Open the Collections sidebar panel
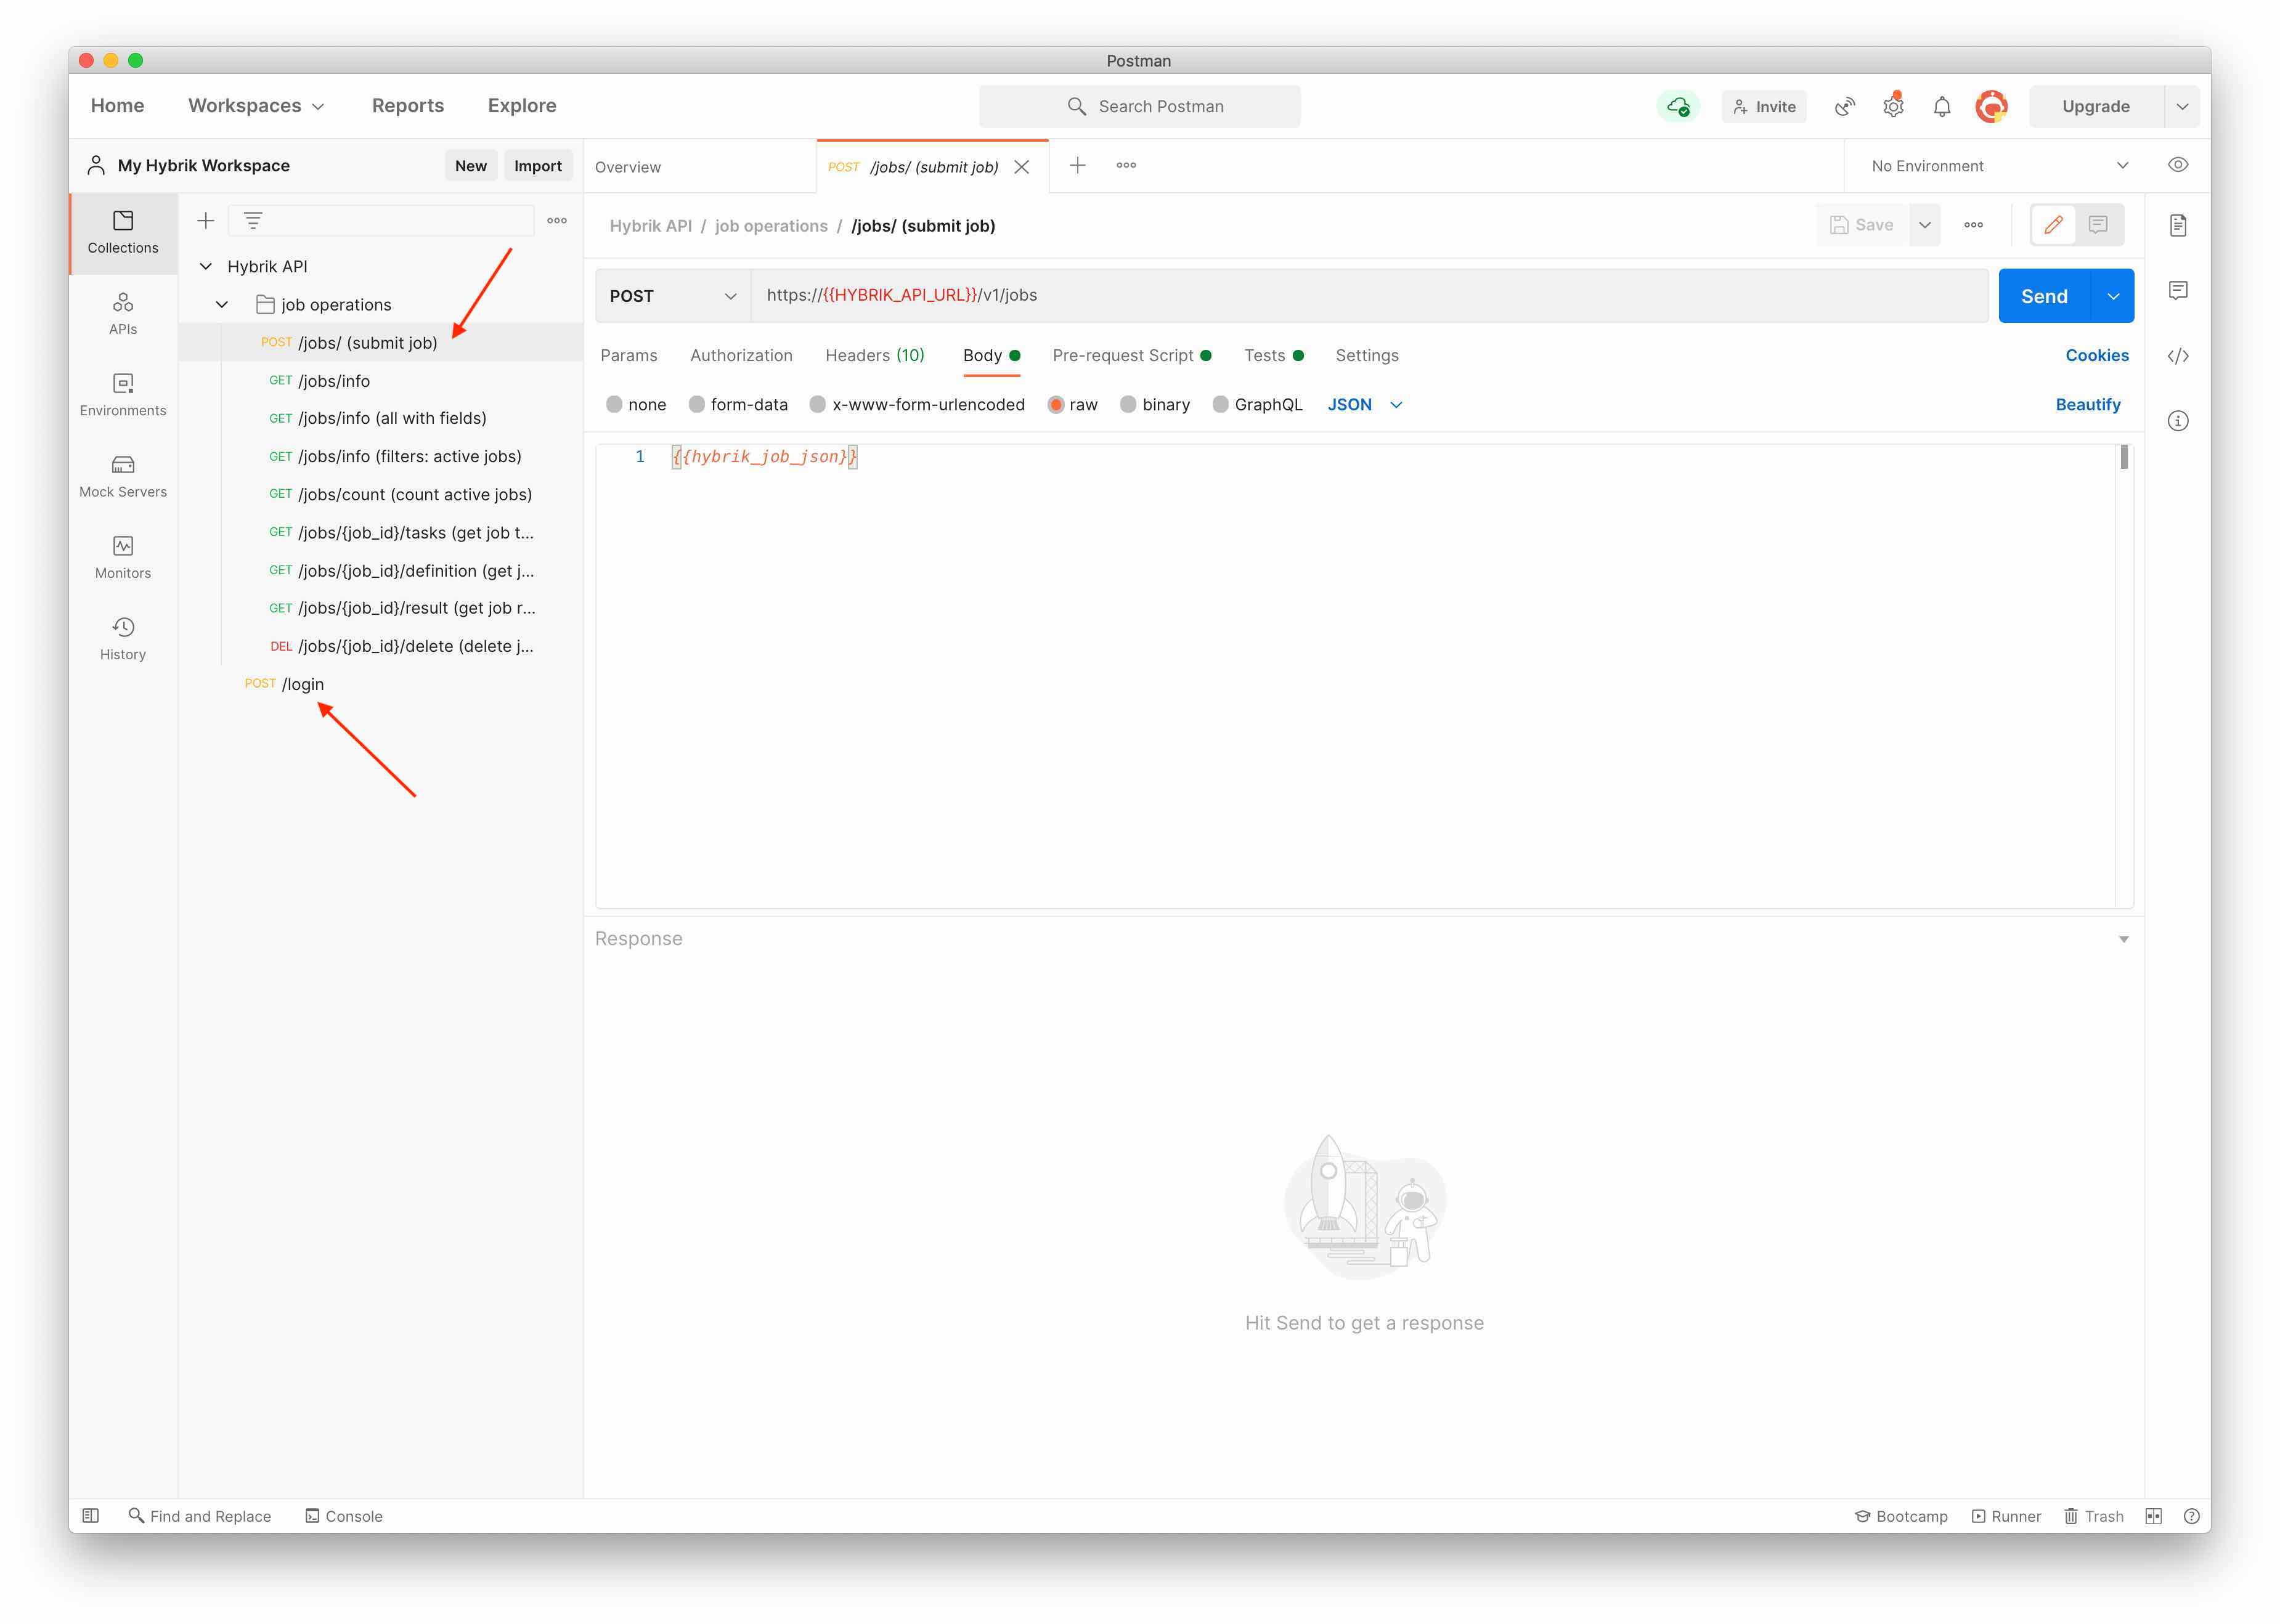The image size is (2280, 1624). click(x=123, y=232)
